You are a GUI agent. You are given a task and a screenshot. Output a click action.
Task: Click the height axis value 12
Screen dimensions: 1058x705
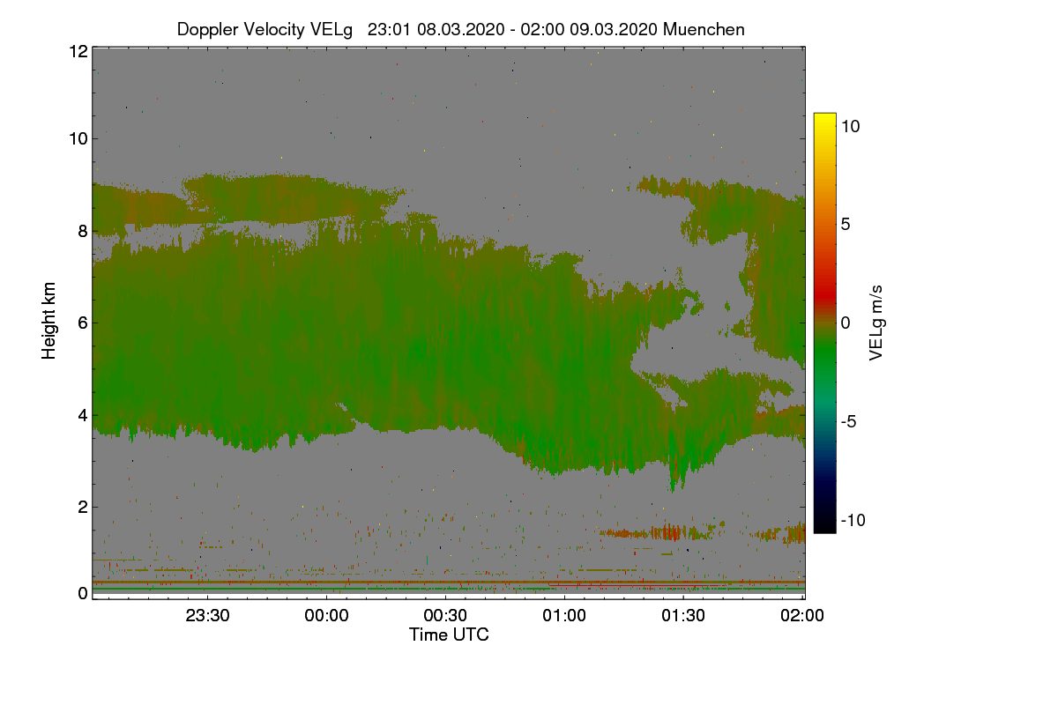coord(78,51)
